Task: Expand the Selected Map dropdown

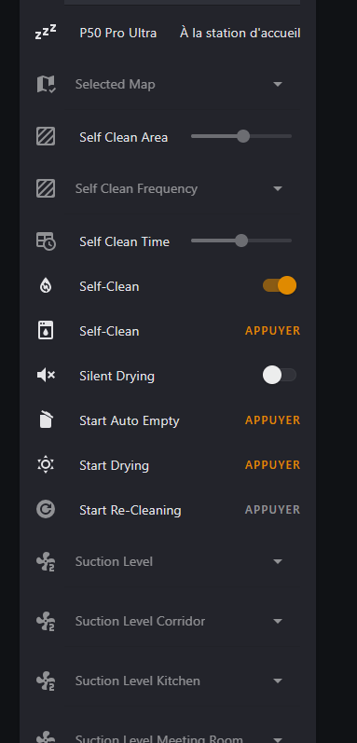Action: 183,84
